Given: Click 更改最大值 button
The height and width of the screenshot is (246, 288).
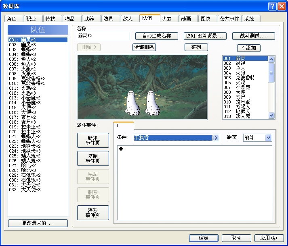Looking at the screenshot, I should (x=38, y=223).
